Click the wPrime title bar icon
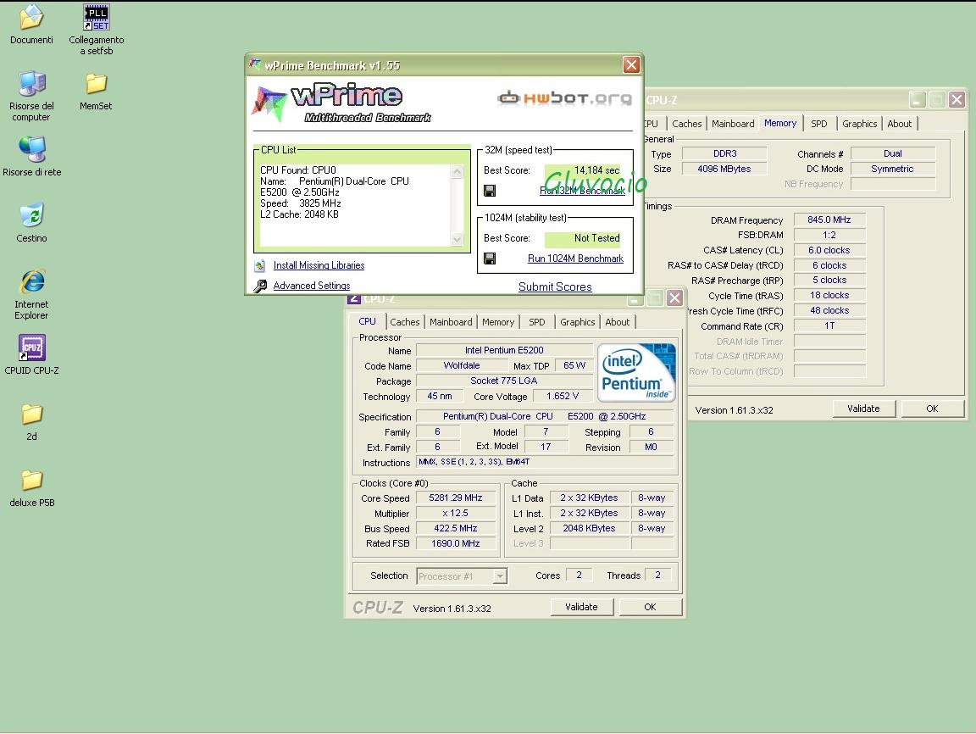This screenshot has height=734, width=976. point(254,64)
